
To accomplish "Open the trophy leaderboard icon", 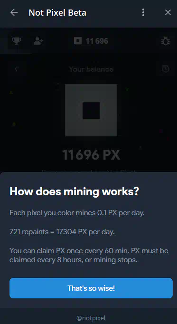I will 16,41.
